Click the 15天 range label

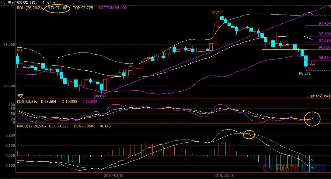pos(20,96)
